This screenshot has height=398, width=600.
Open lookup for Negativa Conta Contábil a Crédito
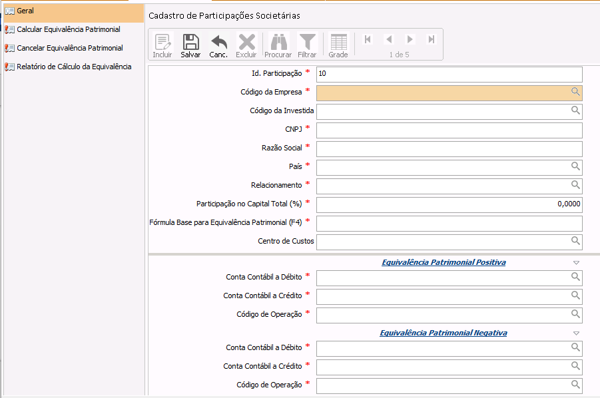(x=575, y=365)
